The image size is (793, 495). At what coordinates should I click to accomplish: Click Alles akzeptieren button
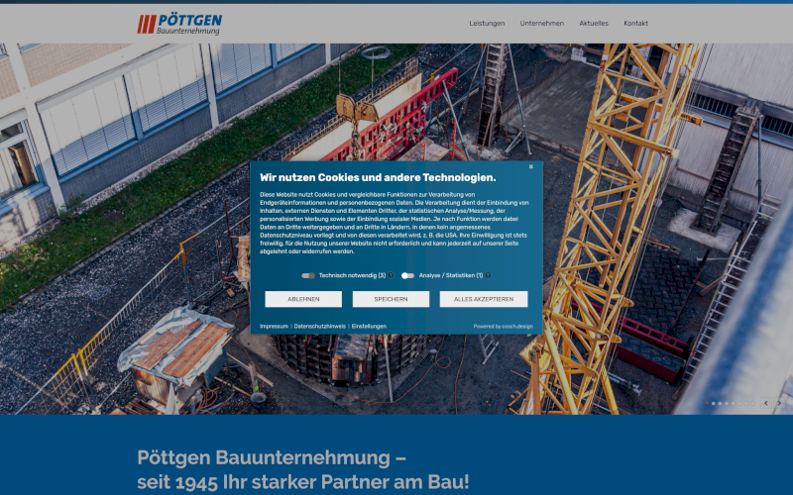click(484, 299)
